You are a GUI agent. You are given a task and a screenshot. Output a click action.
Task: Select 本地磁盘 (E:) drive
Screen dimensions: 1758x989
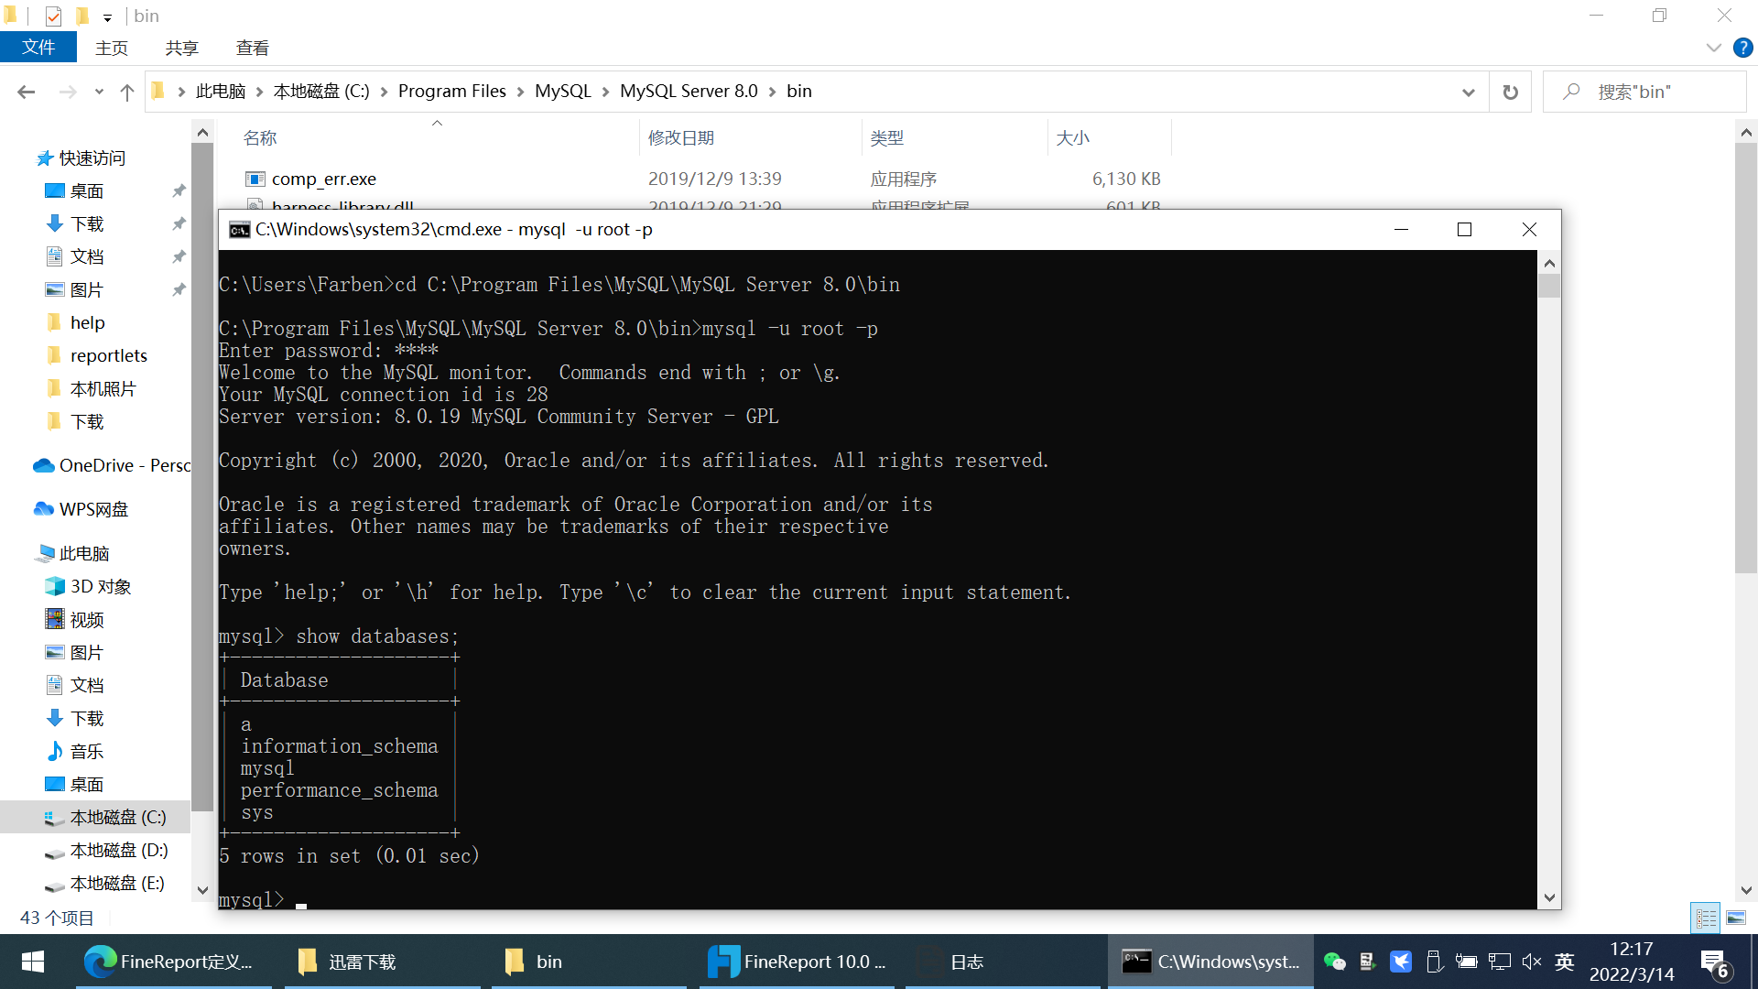coord(117,883)
